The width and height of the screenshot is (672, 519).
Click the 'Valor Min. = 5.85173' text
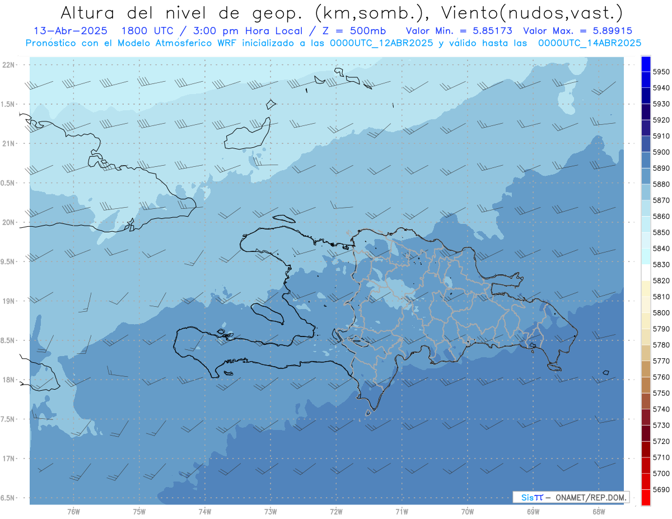pos(459,31)
